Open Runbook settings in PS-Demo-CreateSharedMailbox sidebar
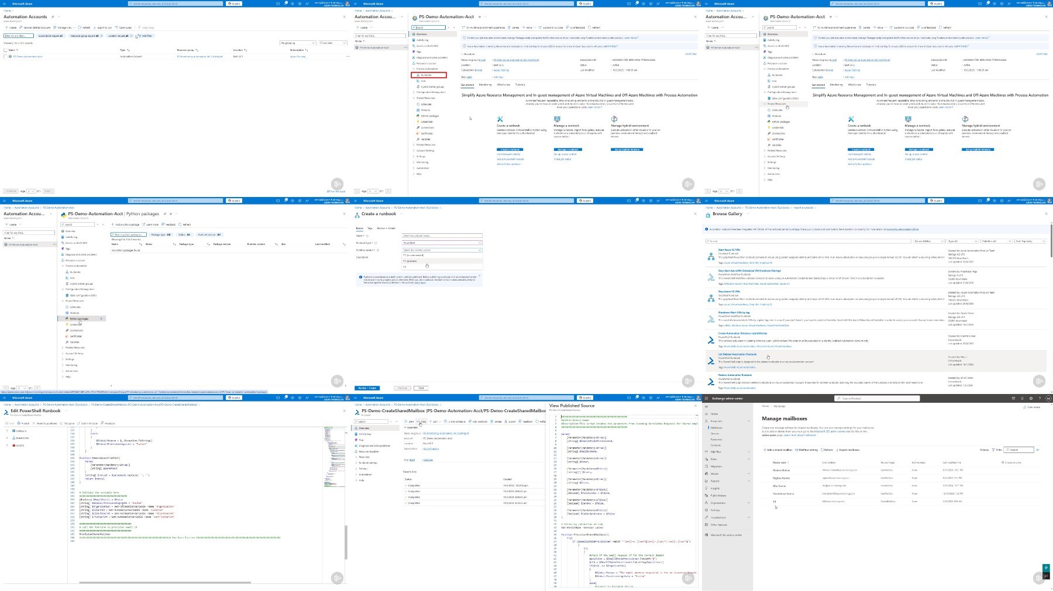1053x591 pixels. click(368, 463)
